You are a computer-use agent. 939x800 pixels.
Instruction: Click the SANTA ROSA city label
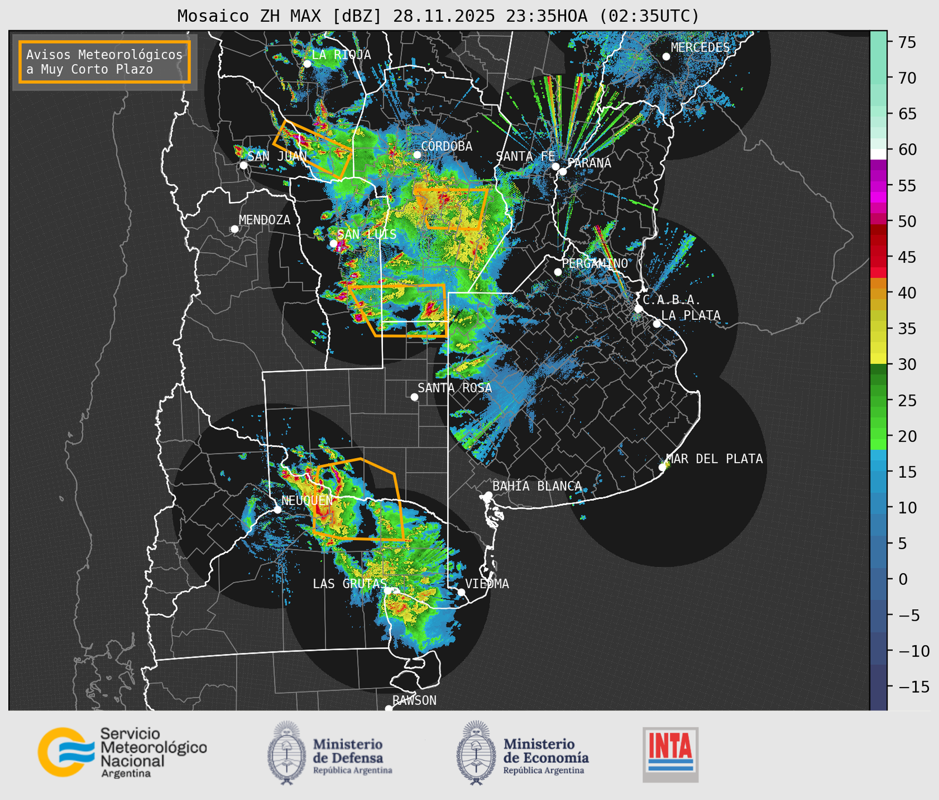[x=455, y=388]
